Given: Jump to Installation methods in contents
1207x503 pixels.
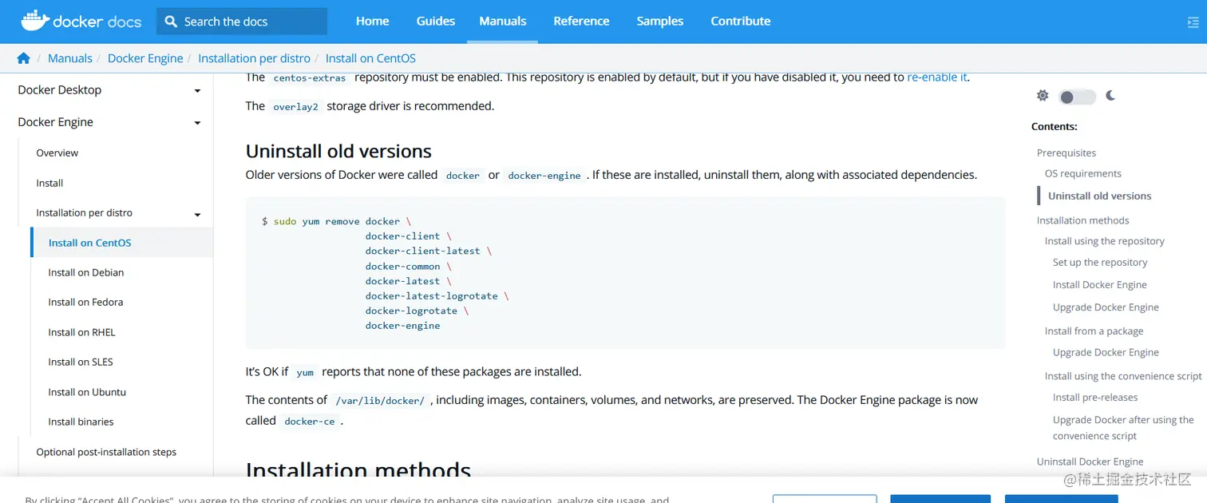Looking at the screenshot, I should tap(1083, 220).
